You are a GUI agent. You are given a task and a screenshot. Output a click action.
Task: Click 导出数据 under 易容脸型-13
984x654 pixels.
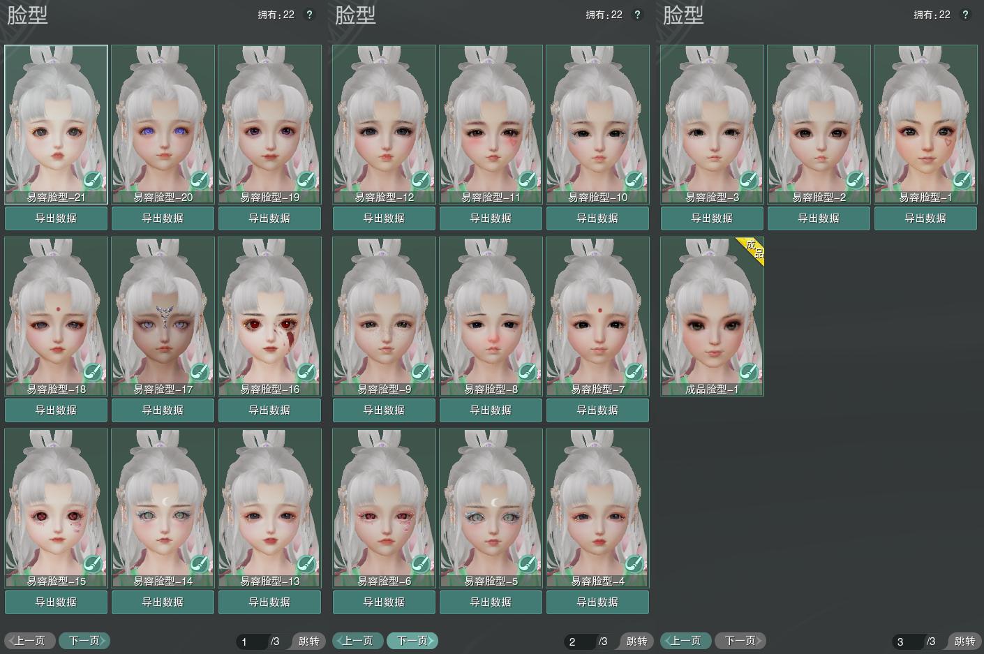(x=270, y=602)
